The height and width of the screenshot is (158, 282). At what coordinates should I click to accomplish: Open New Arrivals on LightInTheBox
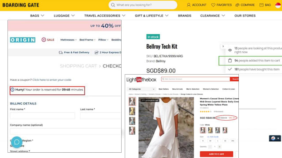pos(177,89)
